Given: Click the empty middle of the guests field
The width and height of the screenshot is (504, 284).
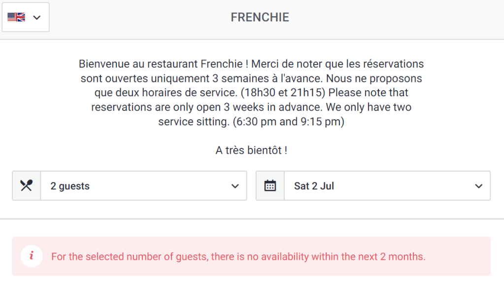Looking at the screenshot, I should (158, 186).
